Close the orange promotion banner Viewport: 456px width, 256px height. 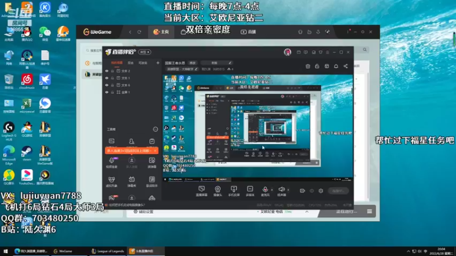click(155, 151)
